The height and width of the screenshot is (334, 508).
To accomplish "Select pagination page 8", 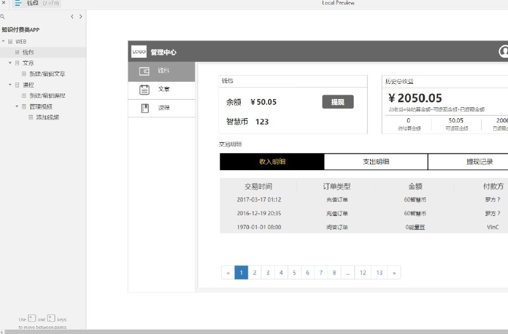I will 335,273.
